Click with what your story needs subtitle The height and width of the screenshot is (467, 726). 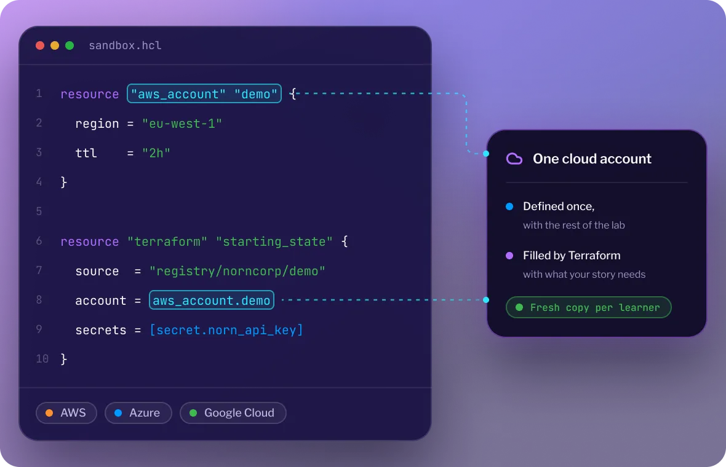(x=584, y=274)
